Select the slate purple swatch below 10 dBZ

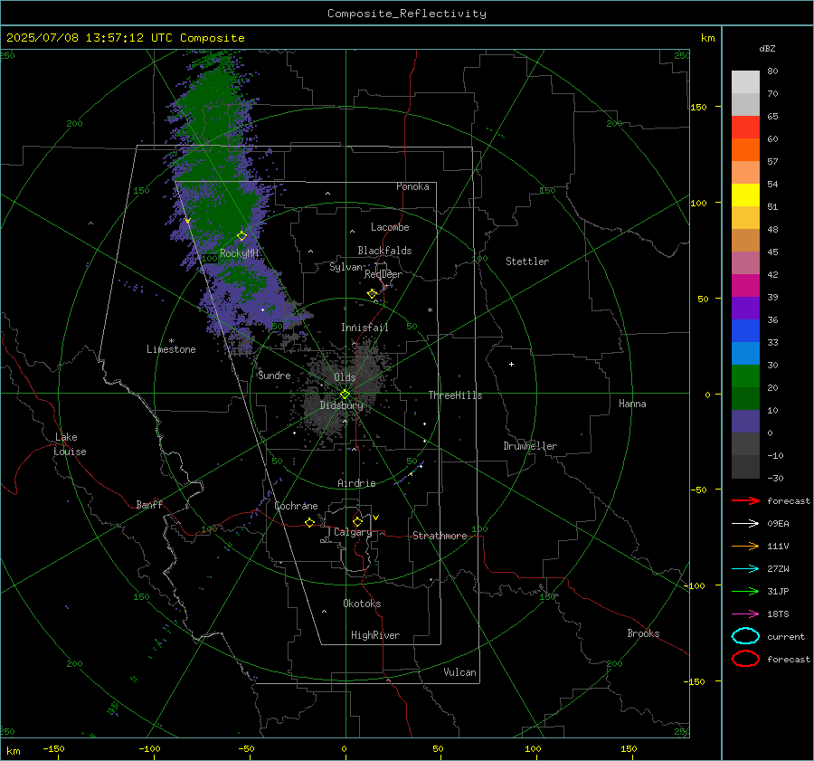coord(745,422)
